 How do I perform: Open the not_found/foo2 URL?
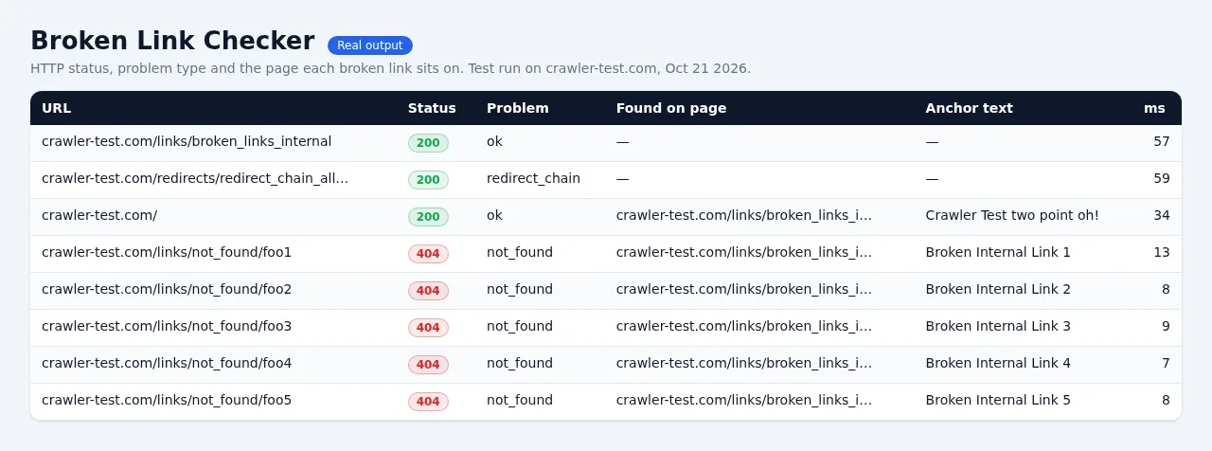coord(167,289)
